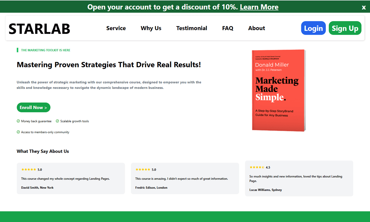
Task: Click the Money back guarantee check icon
Action: coord(18,121)
